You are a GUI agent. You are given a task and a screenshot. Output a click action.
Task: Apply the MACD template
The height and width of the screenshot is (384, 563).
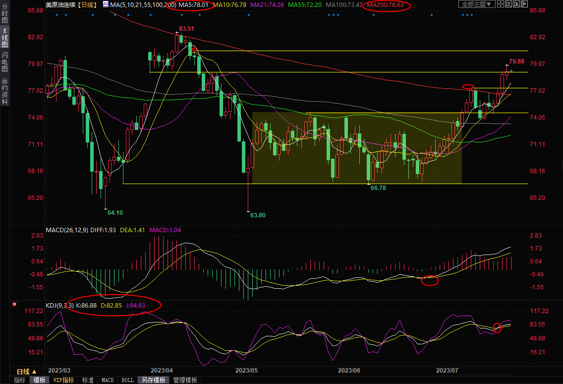click(108, 380)
